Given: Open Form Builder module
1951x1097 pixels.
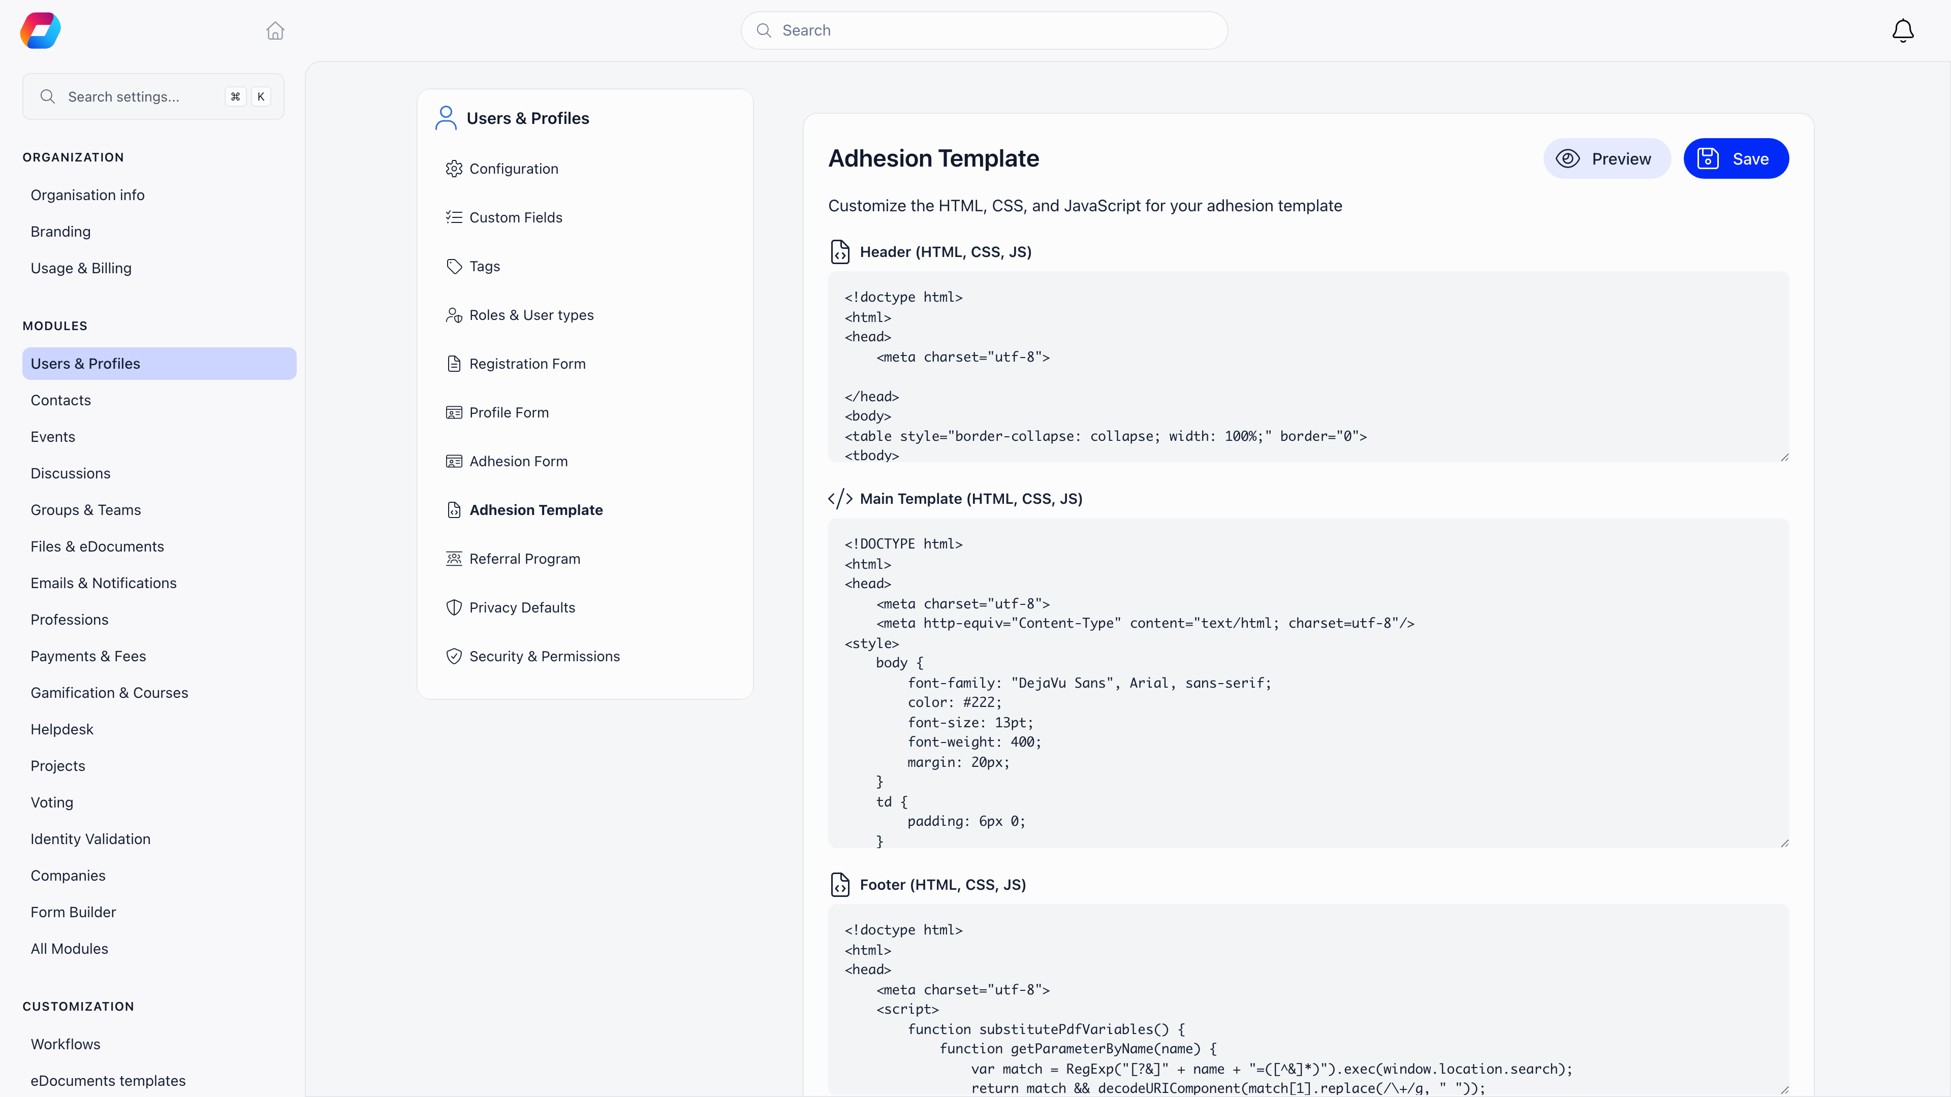Looking at the screenshot, I should [x=74, y=912].
